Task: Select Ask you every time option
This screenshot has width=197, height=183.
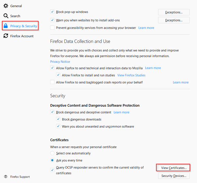Action: click(x=52, y=160)
